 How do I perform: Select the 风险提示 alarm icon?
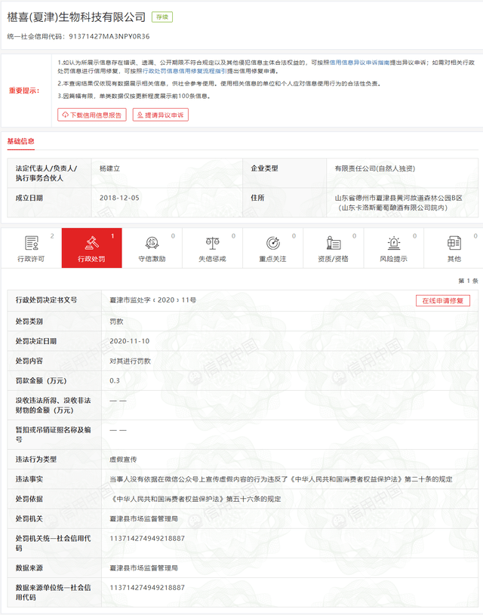393,243
